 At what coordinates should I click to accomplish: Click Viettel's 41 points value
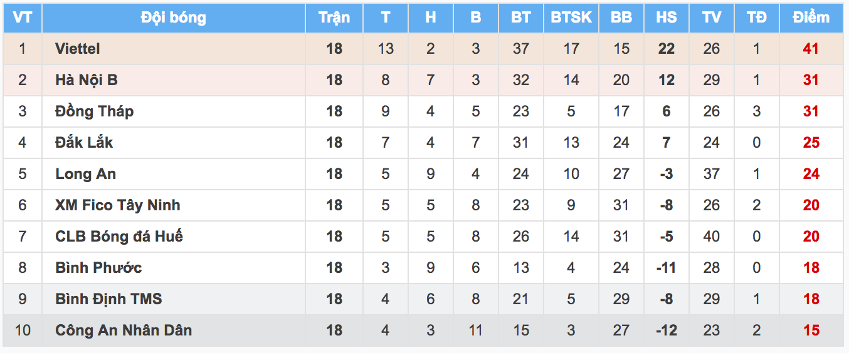(811, 49)
